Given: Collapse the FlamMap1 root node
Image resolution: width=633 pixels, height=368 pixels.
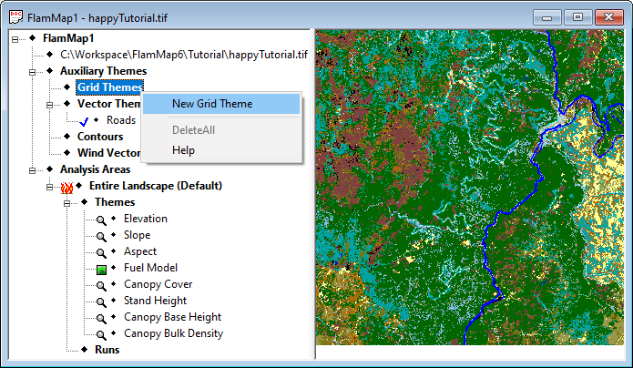Looking at the screenshot, I should [x=15, y=39].
